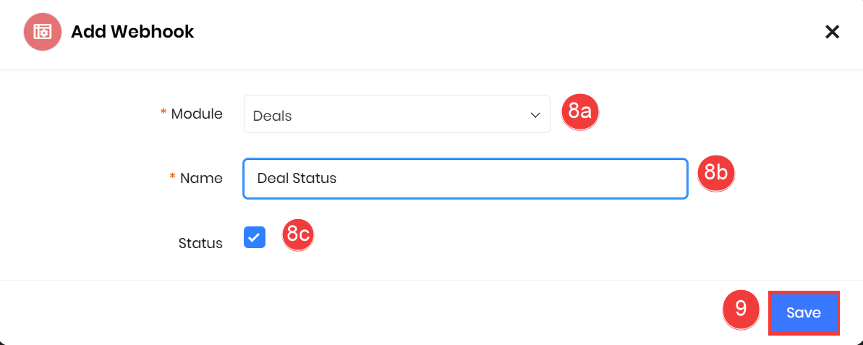Click the Add Webhook dialog title

coord(132,32)
